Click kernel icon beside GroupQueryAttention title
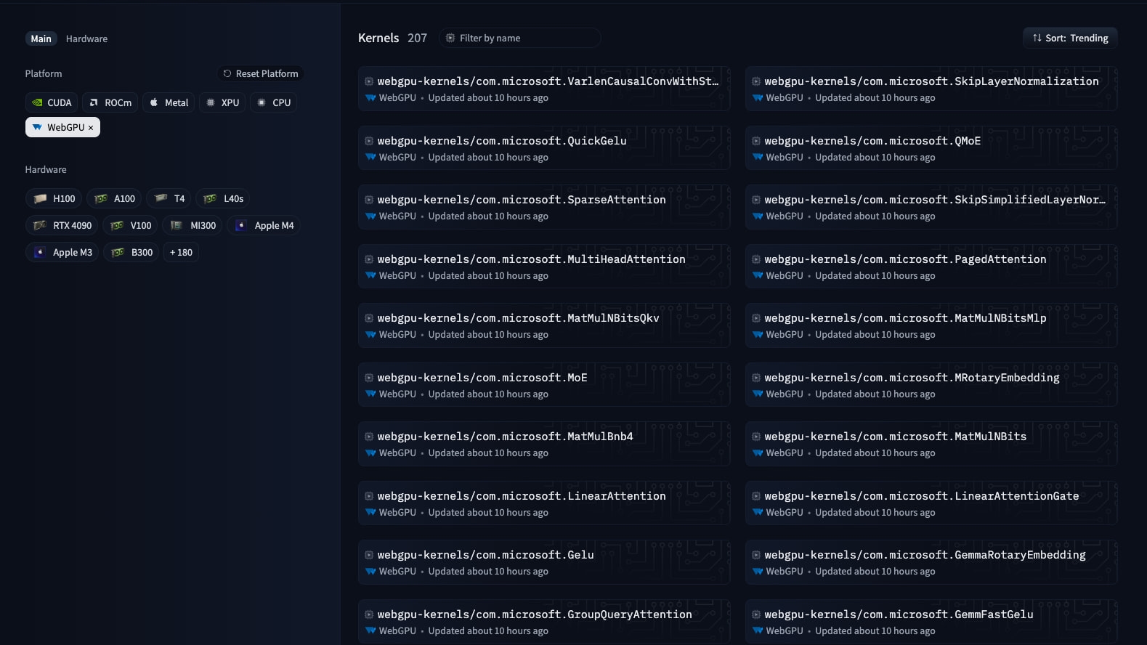This screenshot has height=645, width=1147. tap(369, 614)
